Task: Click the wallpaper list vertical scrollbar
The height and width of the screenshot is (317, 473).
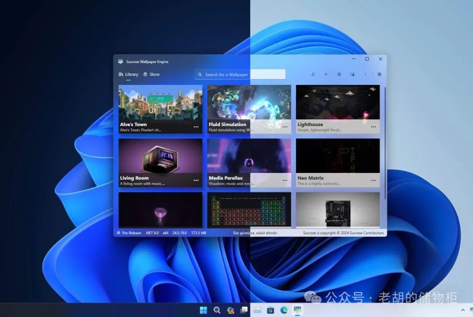Action: click(x=385, y=143)
